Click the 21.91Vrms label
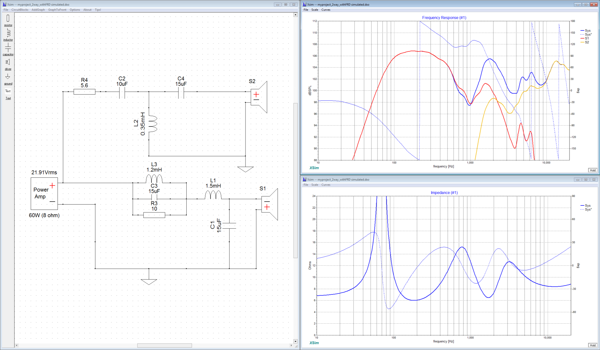Viewport: 600px width, 350px height. [x=44, y=172]
